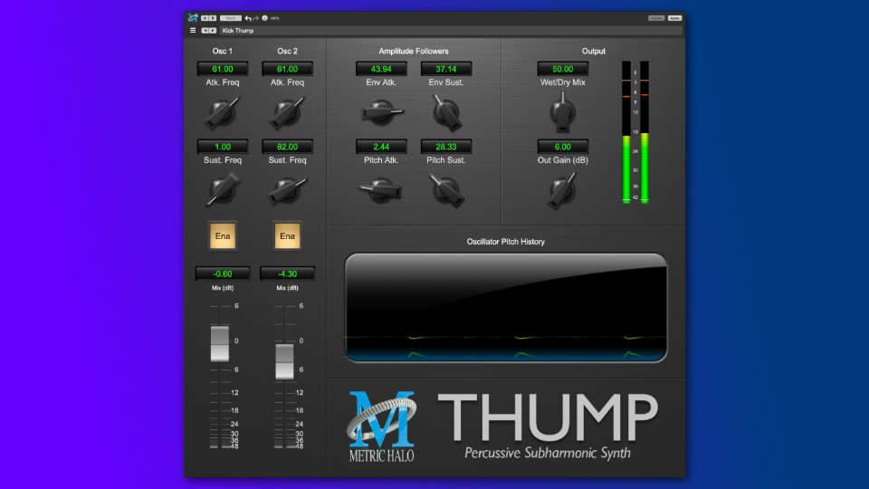Click the Env Atk. knob
The height and width of the screenshot is (489, 869).
(381, 112)
